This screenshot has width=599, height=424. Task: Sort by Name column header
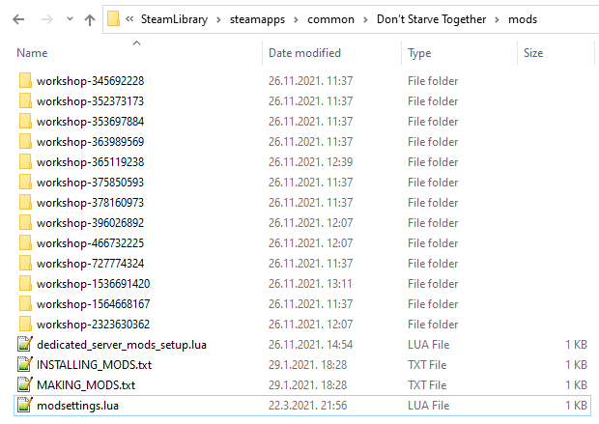click(32, 53)
